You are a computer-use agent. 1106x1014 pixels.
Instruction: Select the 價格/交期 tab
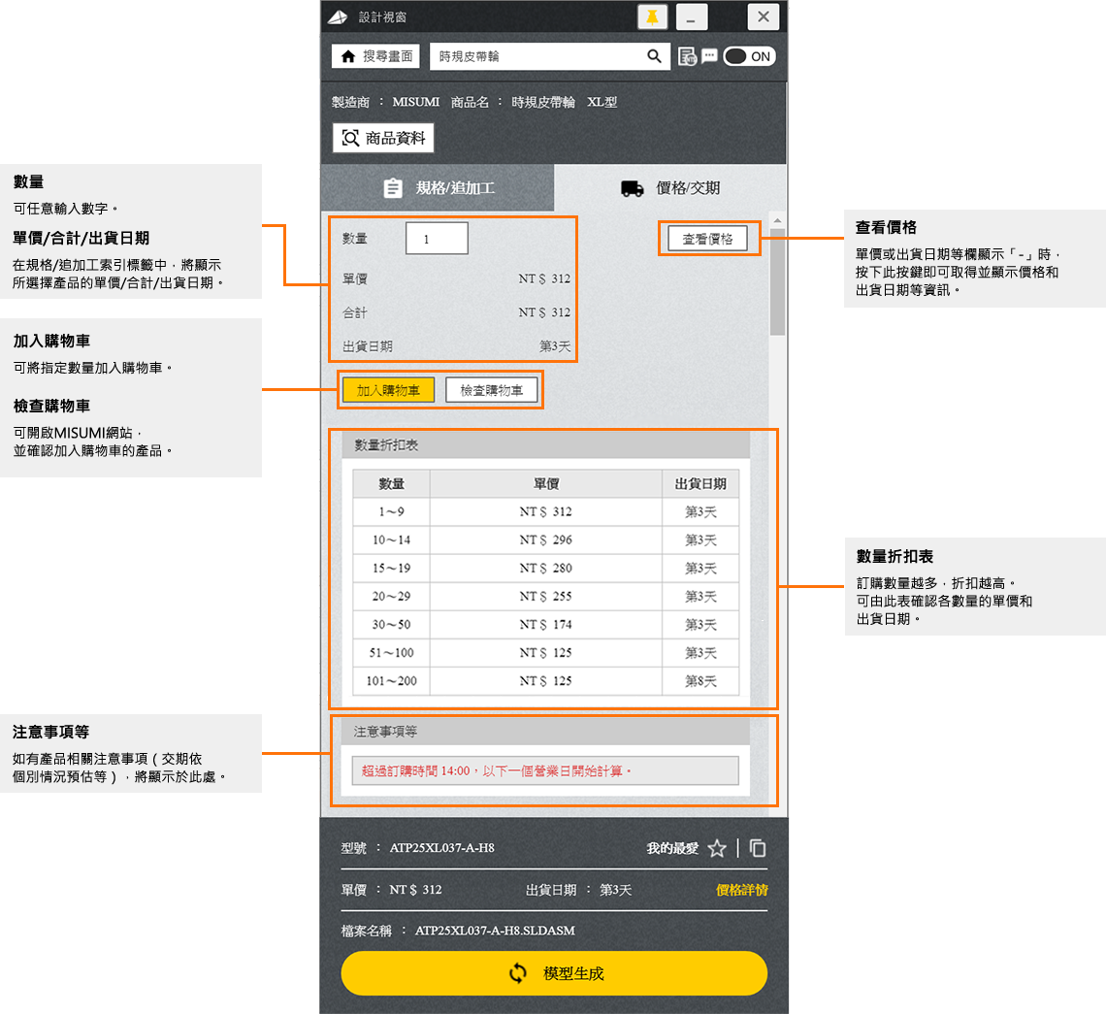[669, 187]
